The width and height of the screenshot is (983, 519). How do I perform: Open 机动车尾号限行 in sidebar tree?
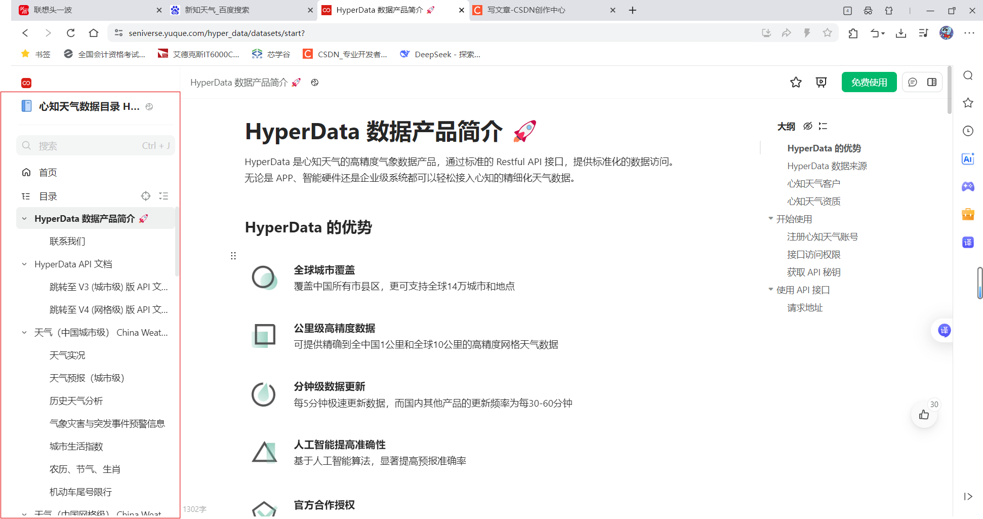(x=80, y=492)
